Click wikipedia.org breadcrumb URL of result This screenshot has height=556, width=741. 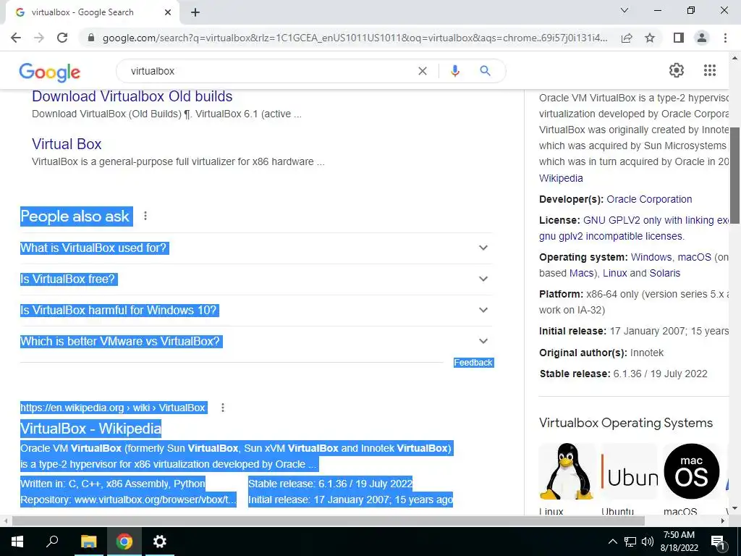pos(113,408)
